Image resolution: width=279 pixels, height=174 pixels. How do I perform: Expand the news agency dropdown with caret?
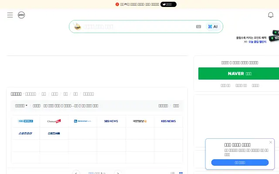21,106
